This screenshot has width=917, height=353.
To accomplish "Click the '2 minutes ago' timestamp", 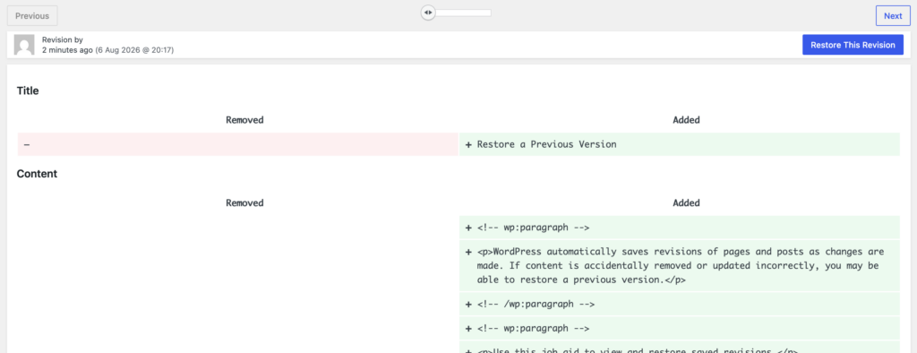I will point(67,50).
